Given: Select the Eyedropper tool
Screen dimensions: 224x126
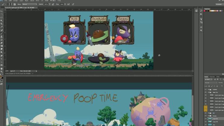Looking at the screenshot, I should (2, 27).
